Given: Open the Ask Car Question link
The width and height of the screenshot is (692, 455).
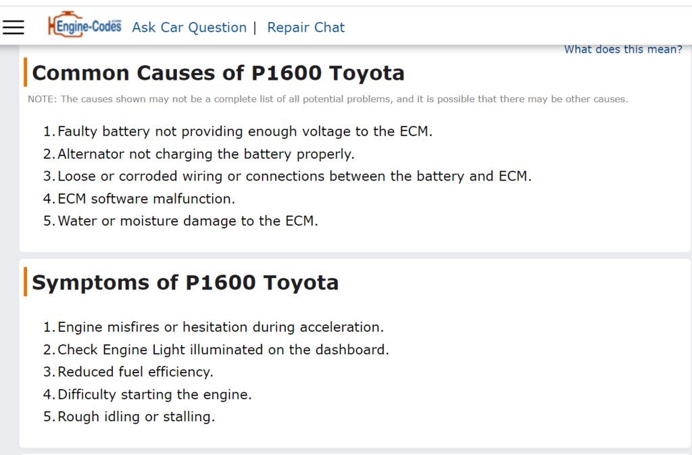Looking at the screenshot, I should (189, 27).
